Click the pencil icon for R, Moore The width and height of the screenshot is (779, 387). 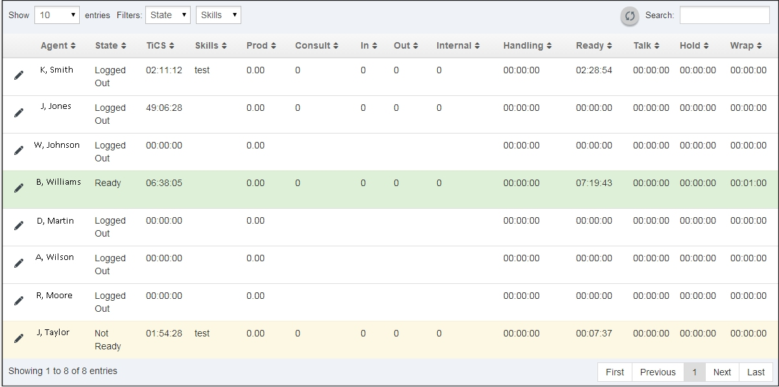pyautogui.click(x=19, y=301)
